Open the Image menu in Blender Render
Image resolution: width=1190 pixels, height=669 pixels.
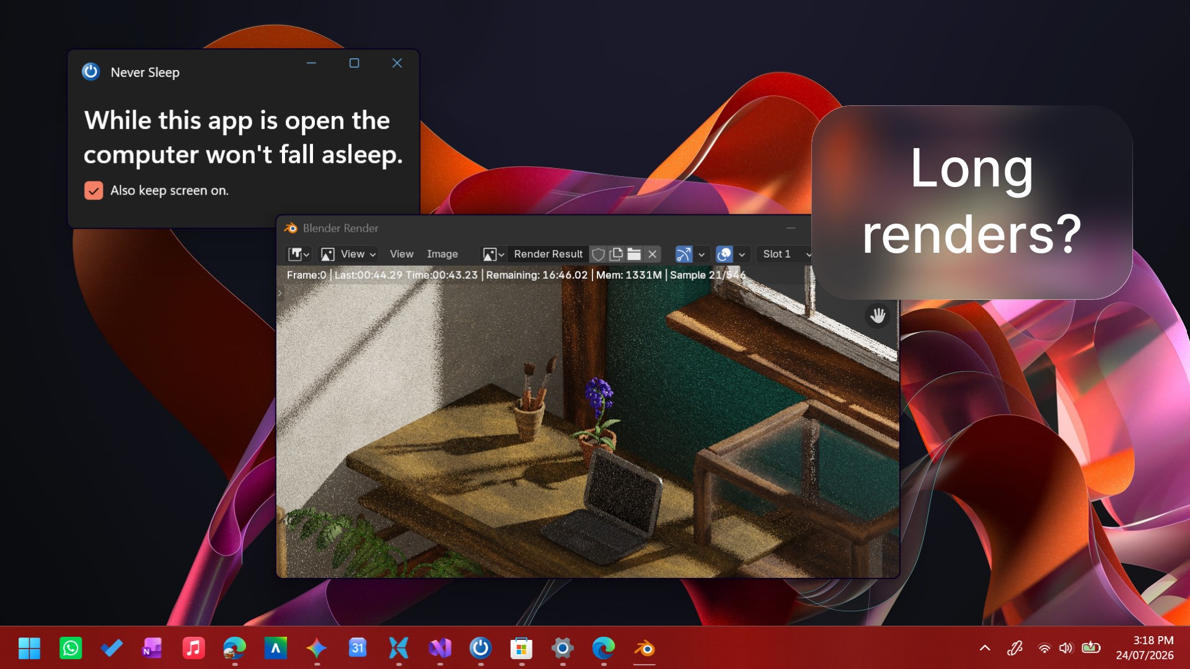pyautogui.click(x=442, y=254)
